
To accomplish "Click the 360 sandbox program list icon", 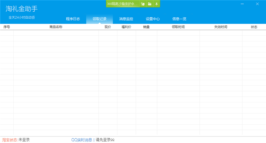I will [143, 4].
